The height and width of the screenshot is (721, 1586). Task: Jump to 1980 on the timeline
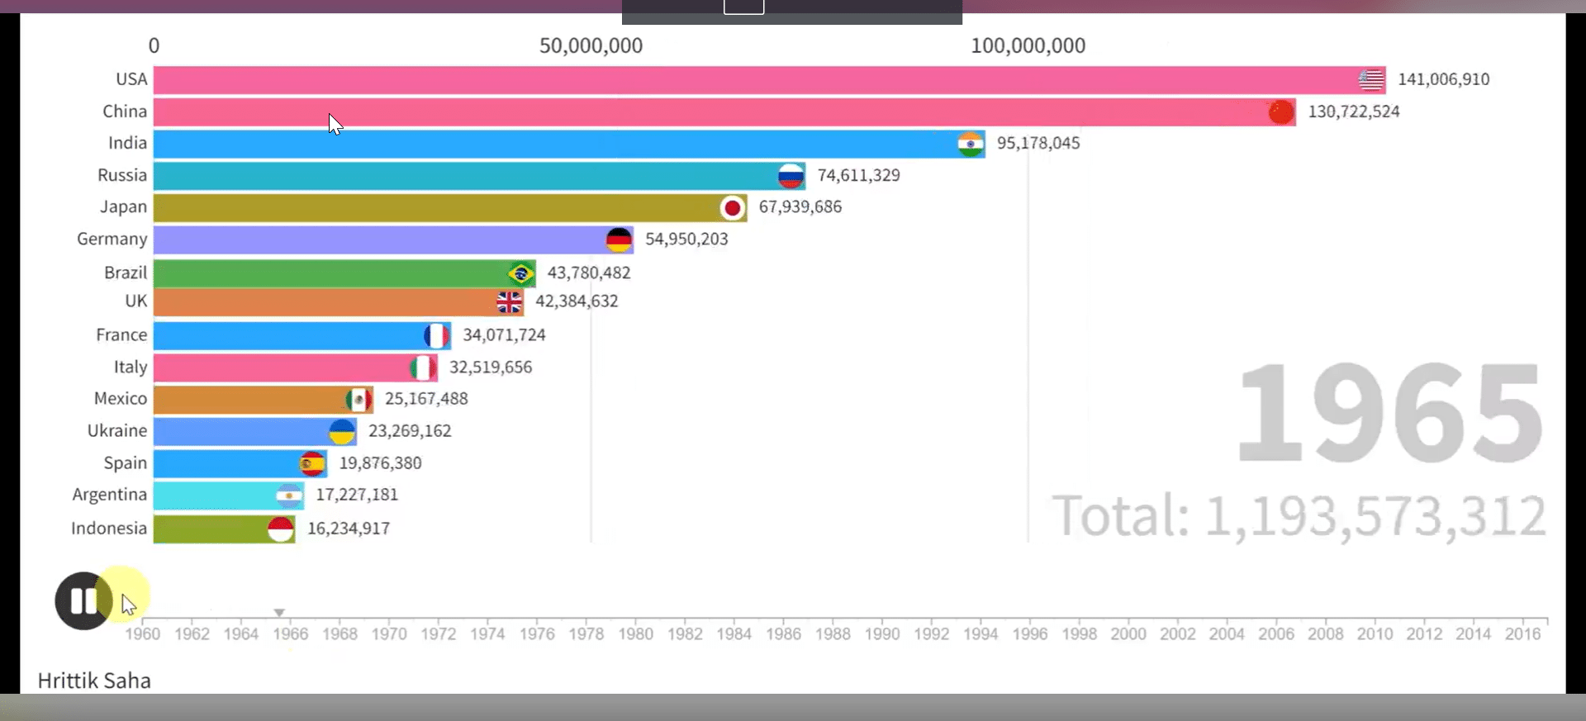point(635,633)
